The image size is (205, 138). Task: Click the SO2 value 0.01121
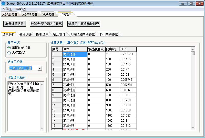(x=128, y=95)
